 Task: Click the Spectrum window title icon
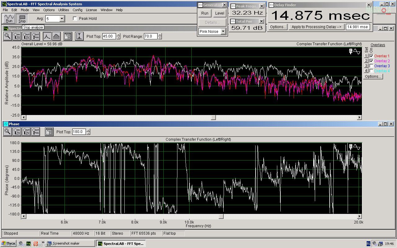(6, 29)
